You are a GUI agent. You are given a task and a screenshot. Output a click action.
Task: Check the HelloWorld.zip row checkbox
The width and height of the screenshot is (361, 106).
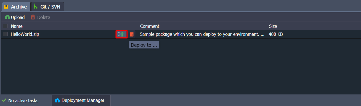pos(5,34)
